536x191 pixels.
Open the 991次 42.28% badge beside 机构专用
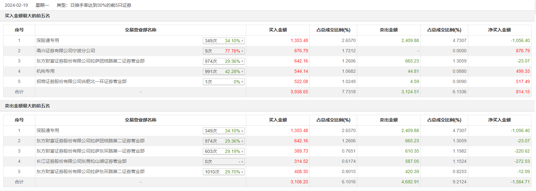tap(224, 71)
